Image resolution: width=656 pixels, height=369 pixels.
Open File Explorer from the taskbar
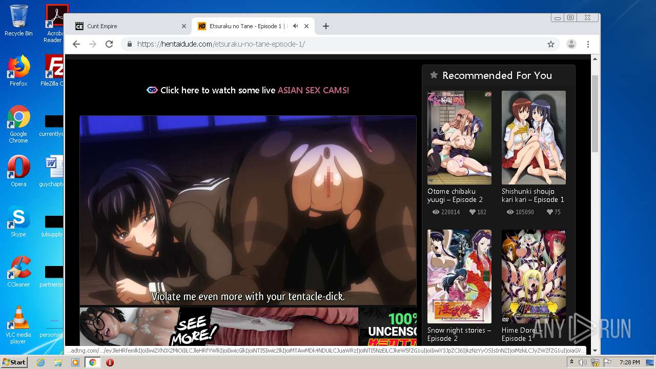tap(58, 362)
